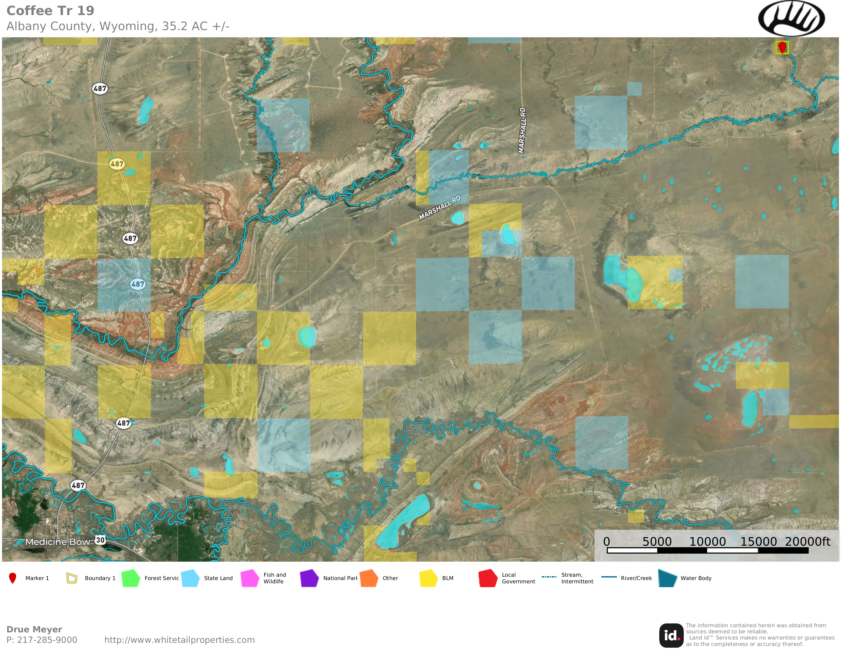Click the yellow-highlighted 487 highway shield
This screenshot has width=842, height=651.
(117, 164)
